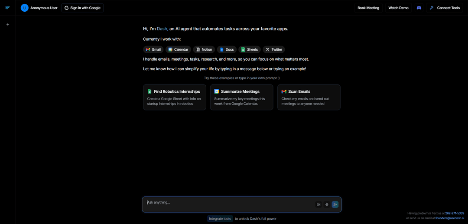Start a new chat with plus icon
Viewport: 468px width, 224px height.
click(8, 24)
